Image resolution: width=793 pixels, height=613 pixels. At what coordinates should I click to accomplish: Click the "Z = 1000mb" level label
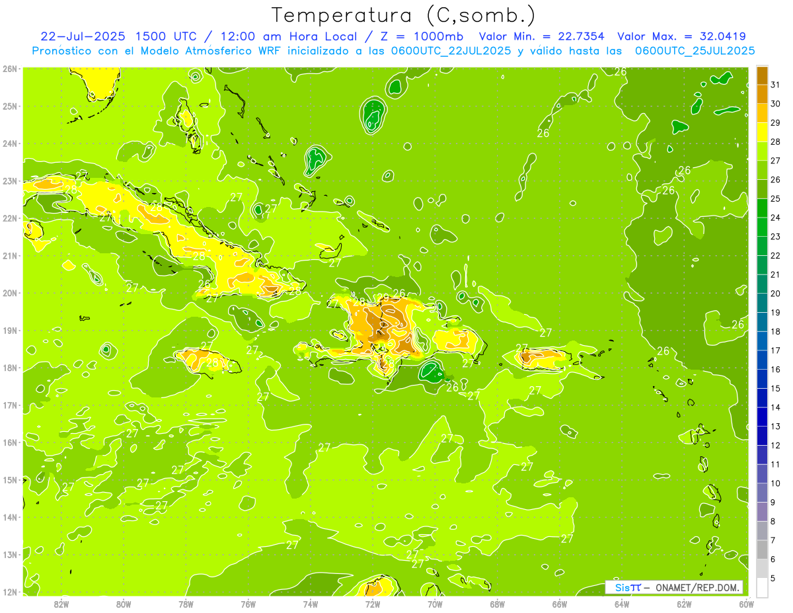click(422, 36)
